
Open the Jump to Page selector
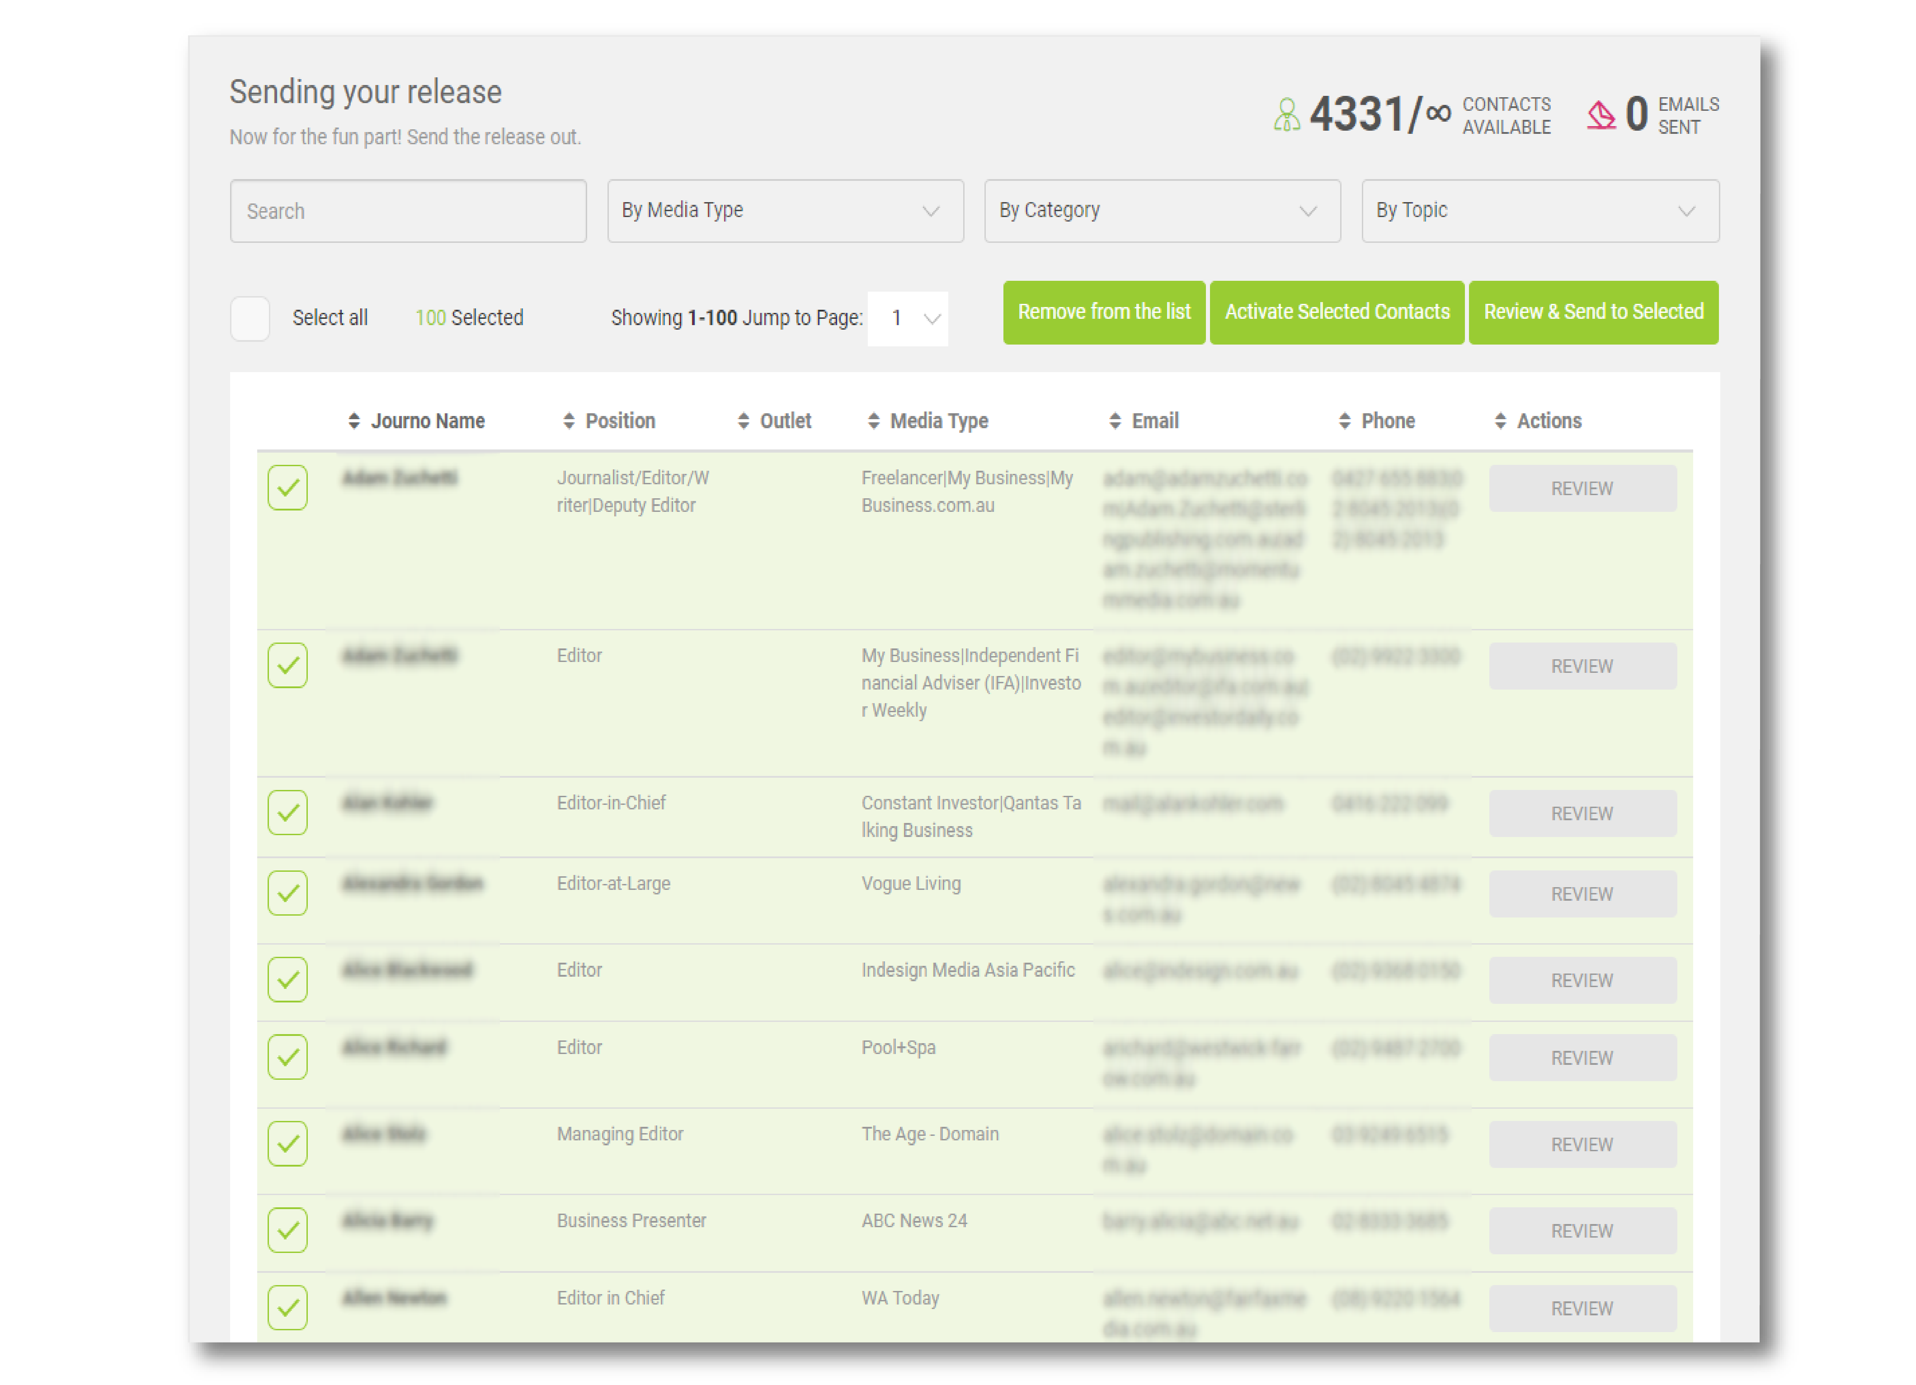pos(907,319)
